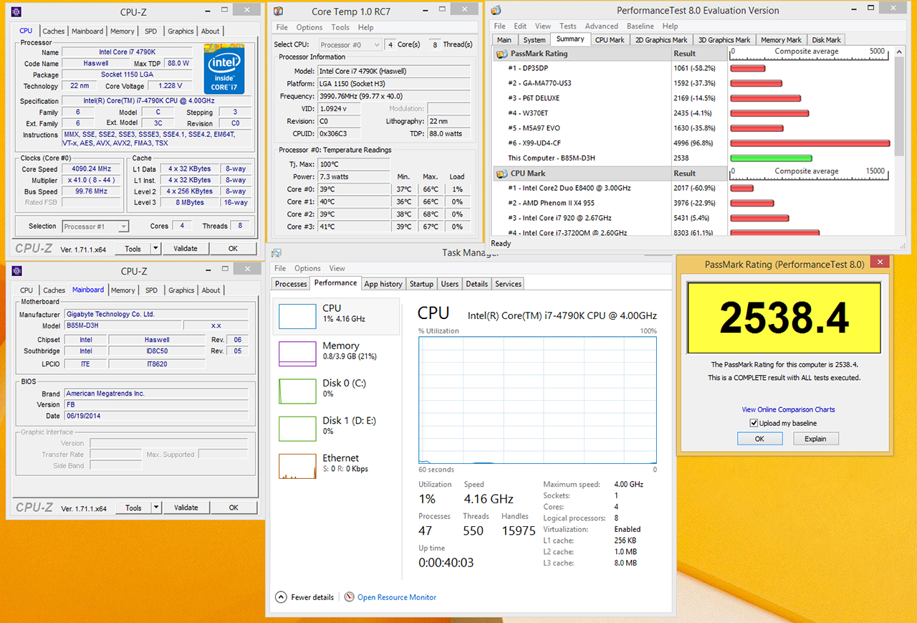Screen dimensions: 917x623
Task: Click the Resource Monitor icon
Action: tap(350, 597)
